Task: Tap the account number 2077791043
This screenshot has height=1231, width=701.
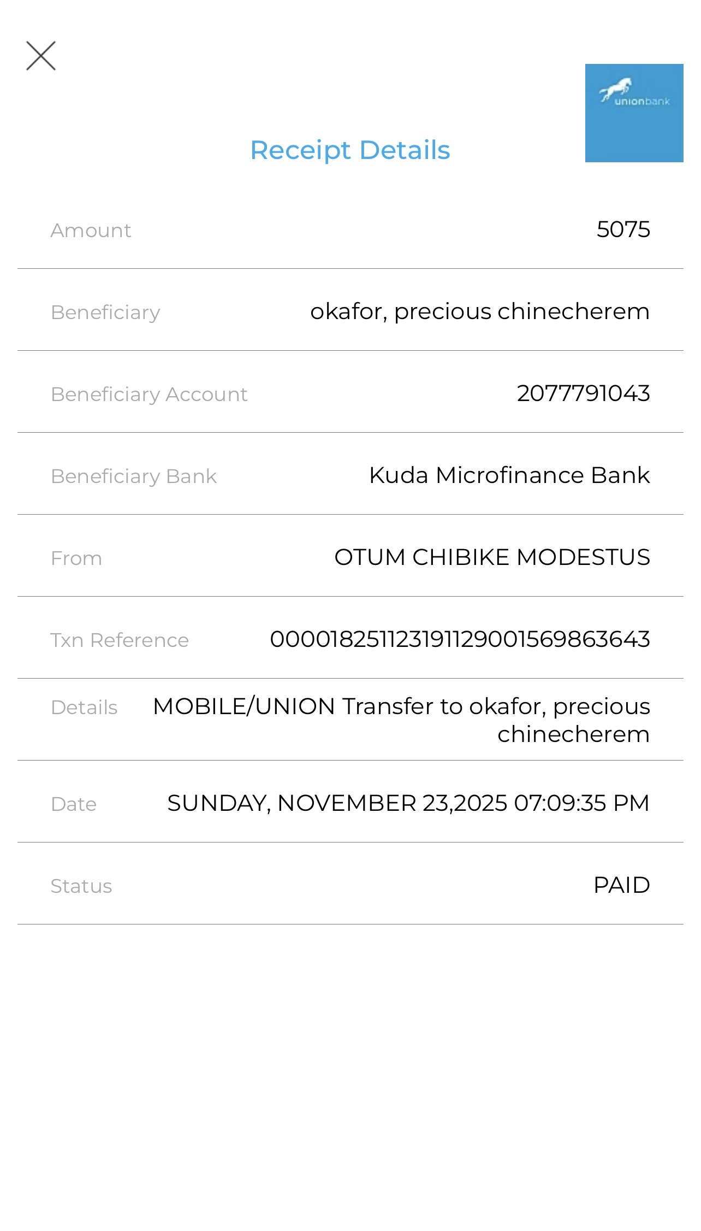Action: point(583,393)
